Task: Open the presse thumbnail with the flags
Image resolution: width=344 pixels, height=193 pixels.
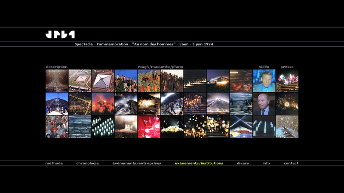Action: (x=287, y=81)
